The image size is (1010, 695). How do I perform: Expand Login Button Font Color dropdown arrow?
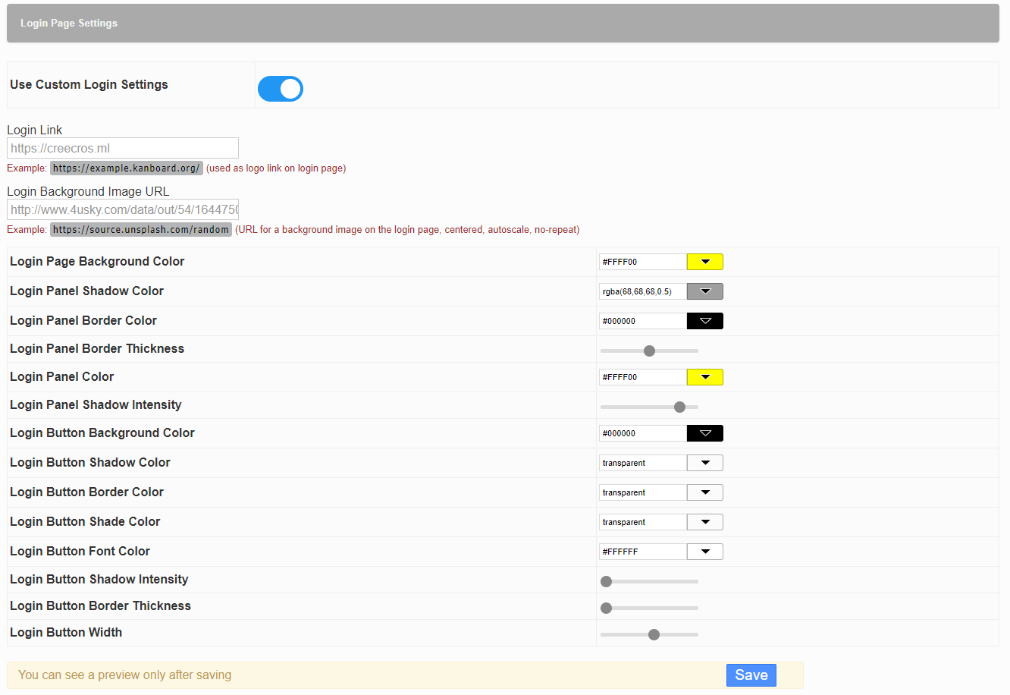point(704,552)
